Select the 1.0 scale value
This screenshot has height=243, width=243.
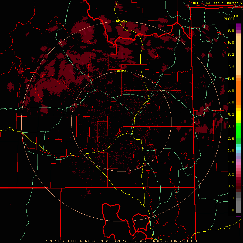(231, 162)
